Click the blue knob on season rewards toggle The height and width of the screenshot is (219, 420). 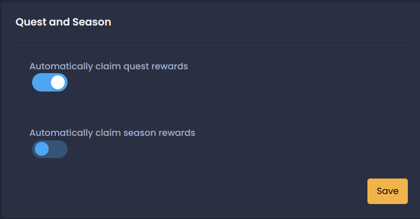(42, 149)
